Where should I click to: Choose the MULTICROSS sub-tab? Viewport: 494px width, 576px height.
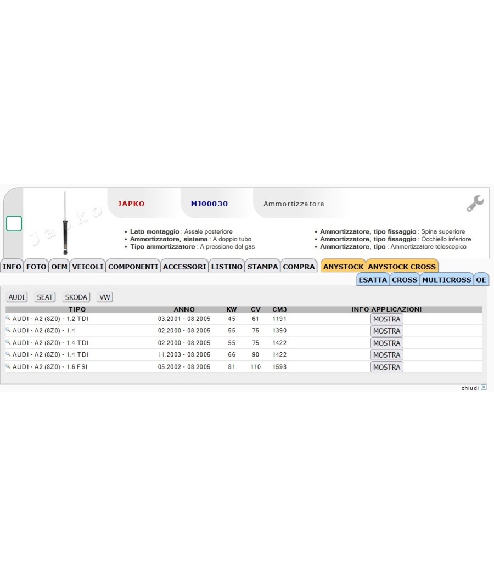(447, 280)
